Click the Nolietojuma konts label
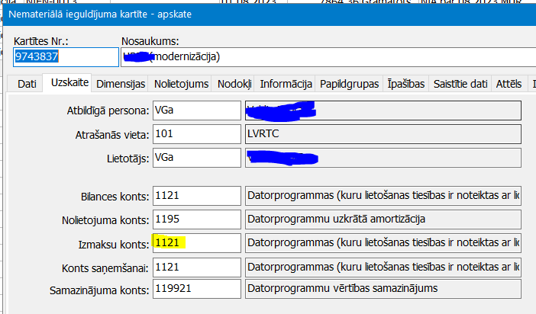Image resolution: width=536 pixels, height=314 pixels. point(105,220)
